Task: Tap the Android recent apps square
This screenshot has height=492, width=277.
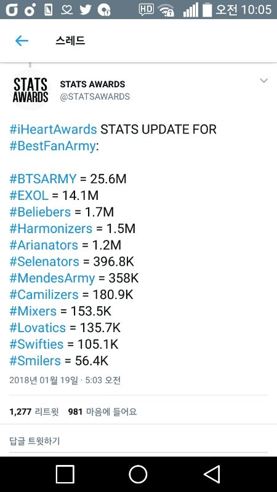Action: pyautogui.click(x=65, y=474)
